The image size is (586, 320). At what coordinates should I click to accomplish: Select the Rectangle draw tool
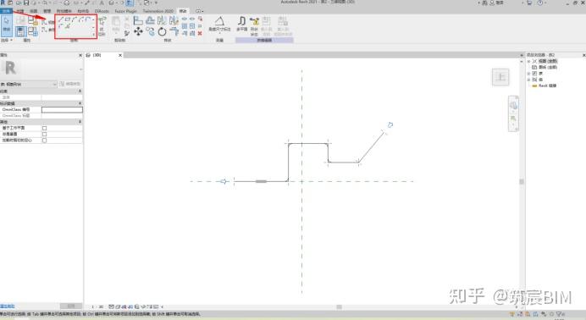[x=67, y=19]
